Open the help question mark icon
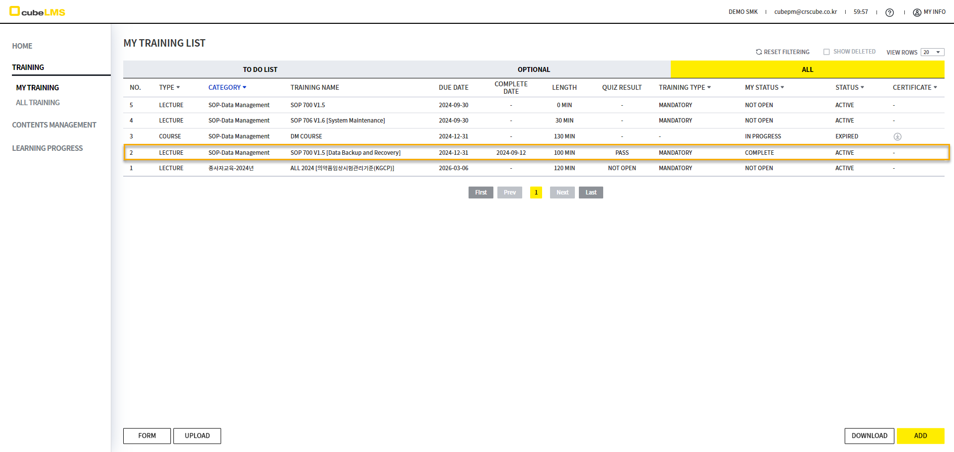The image size is (954, 452). [x=889, y=12]
